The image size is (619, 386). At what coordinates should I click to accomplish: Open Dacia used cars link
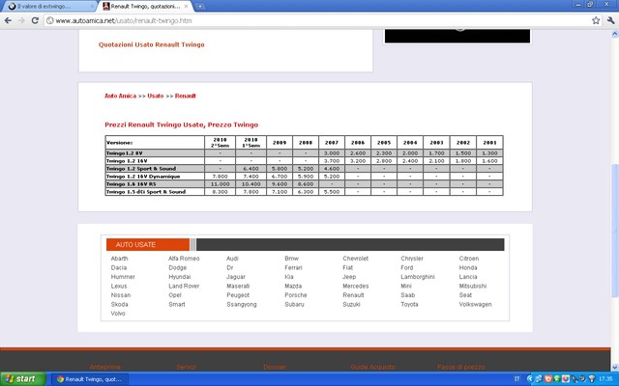tap(119, 267)
